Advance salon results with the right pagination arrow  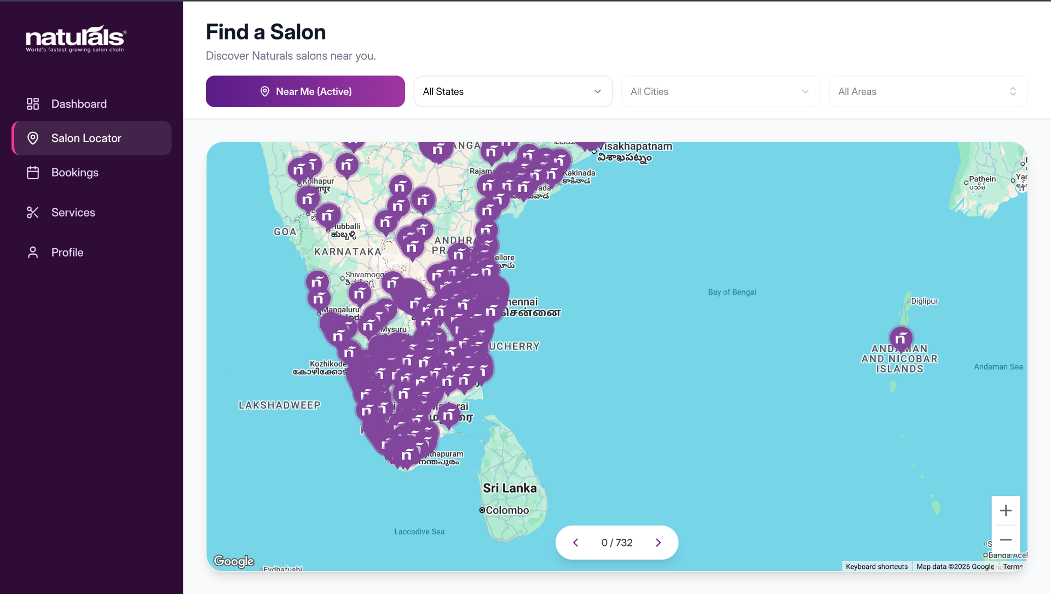coord(659,542)
